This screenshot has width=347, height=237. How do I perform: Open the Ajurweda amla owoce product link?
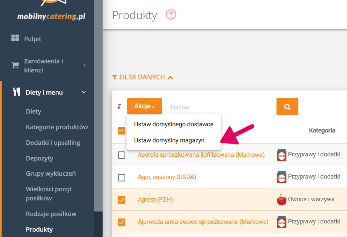pos(203,222)
